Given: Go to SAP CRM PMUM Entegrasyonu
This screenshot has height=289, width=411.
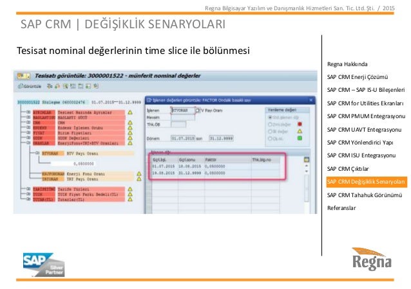Looking at the screenshot, I should click(366, 116).
